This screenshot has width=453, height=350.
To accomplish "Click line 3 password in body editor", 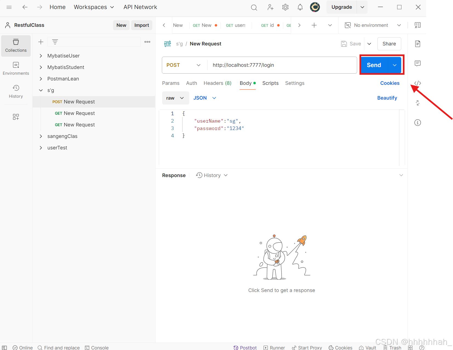I will pyautogui.click(x=219, y=128).
